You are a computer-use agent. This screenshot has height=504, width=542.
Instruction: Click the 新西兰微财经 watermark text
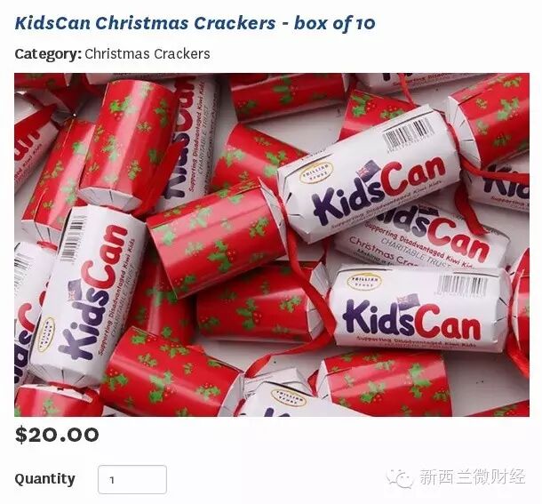point(473,477)
